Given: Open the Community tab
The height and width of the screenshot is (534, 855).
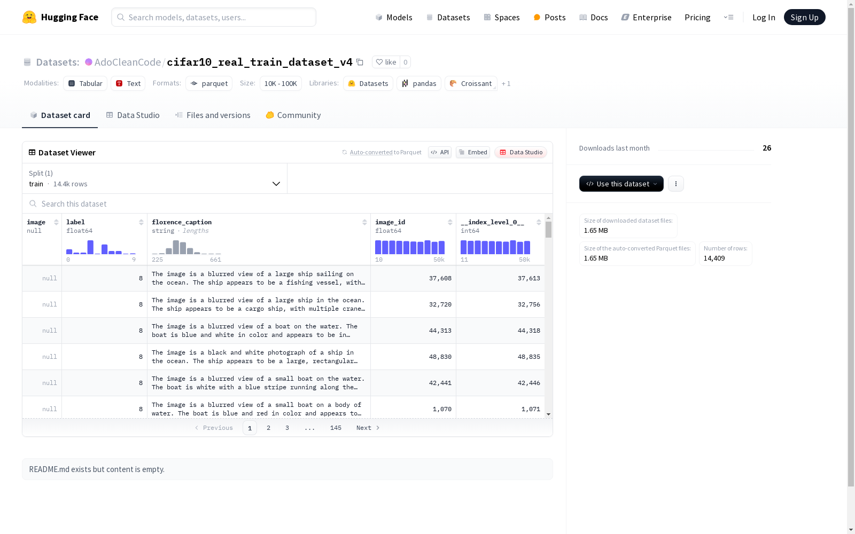Looking at the screenshot, I should 293,115.
